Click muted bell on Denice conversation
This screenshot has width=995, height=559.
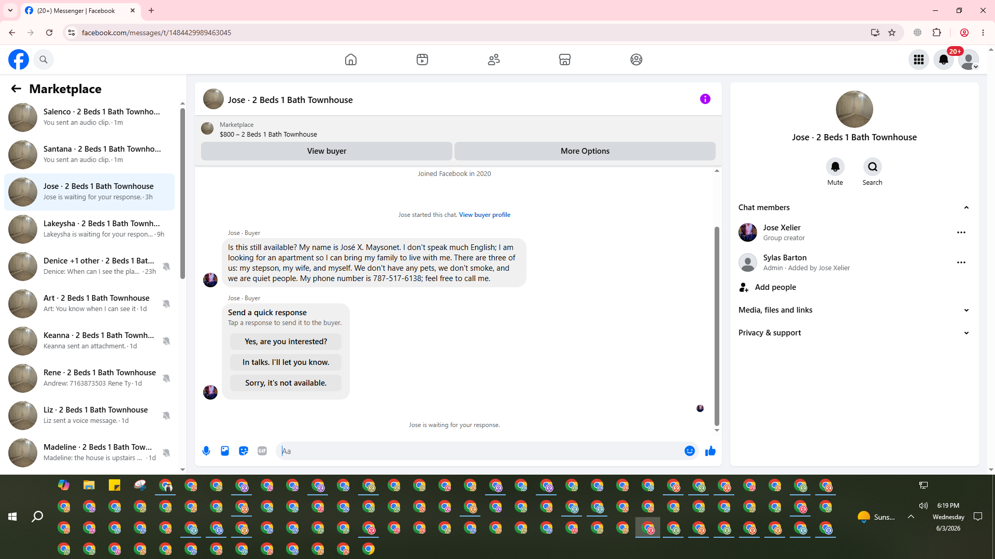(x=166, y=267)
